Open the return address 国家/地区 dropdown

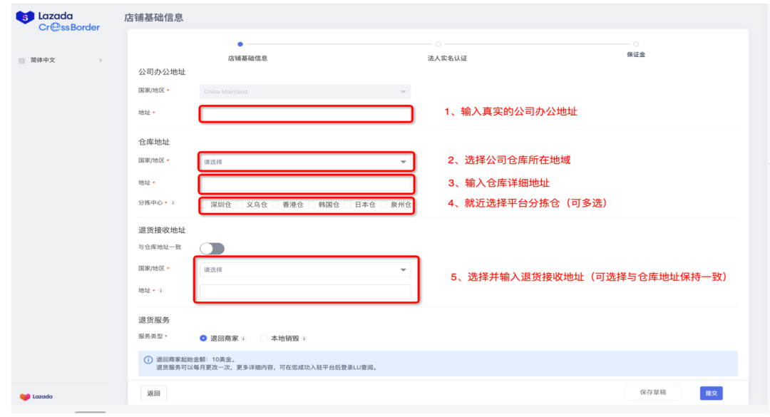click(x=305, y=270)
